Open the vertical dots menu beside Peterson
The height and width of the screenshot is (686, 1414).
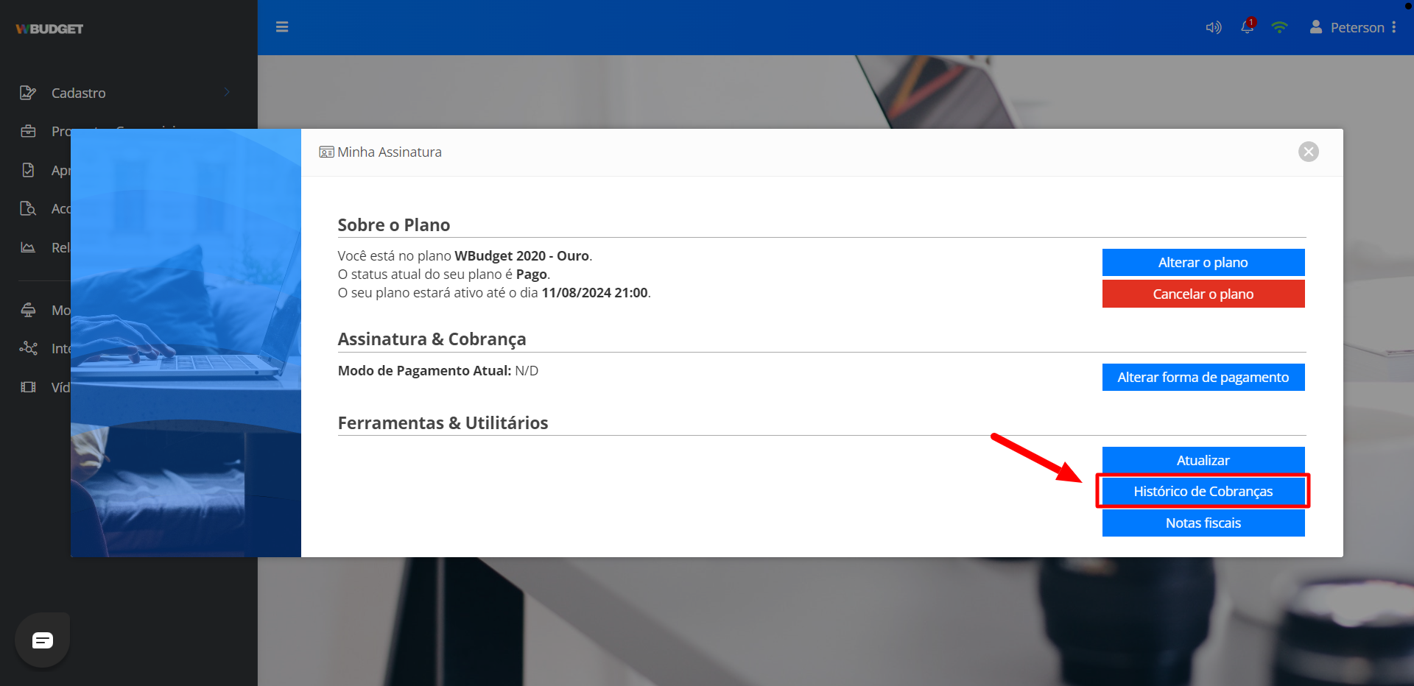(1394, 27)
